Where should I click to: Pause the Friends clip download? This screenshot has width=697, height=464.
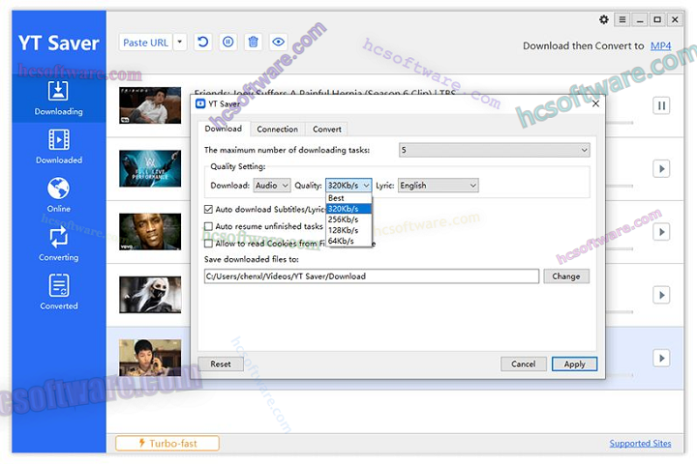[x=661, y=105]
